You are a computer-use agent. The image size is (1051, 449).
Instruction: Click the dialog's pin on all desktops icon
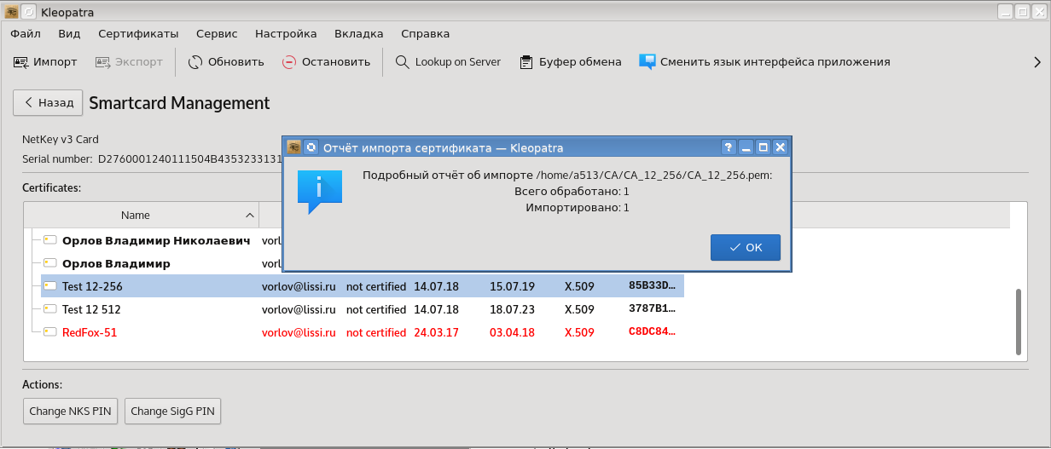click(311, 147)
